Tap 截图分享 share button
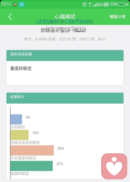Screen dimensions: 130x182 pyautogui.click(x=118, y=16)
